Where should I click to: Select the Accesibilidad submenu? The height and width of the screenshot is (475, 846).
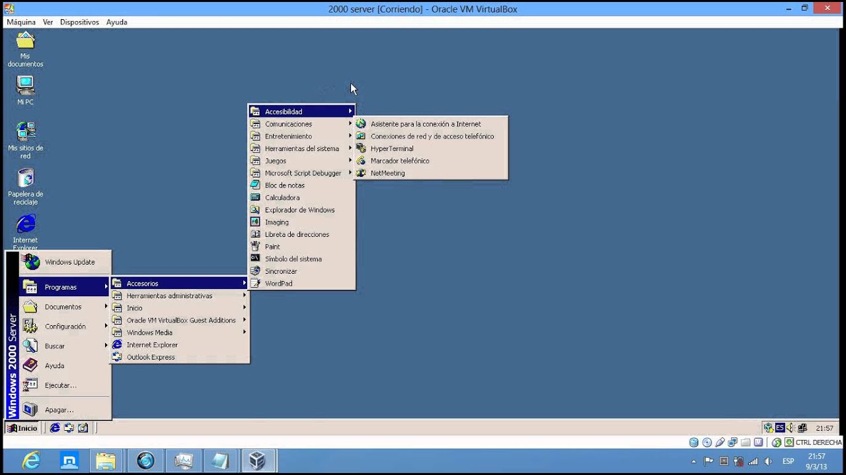pos(301,111)
